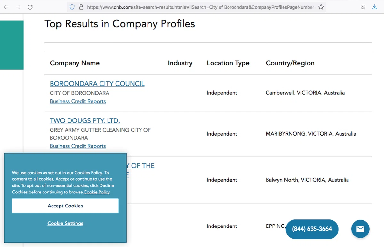The image size is (384, 247).
Task: Open Cookie Settings
Action: point(65,223)
